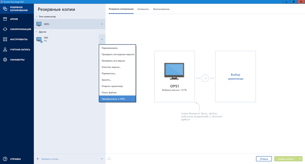This screenshot has height=164, width=305.
Task: Go to СИНХРОНИЗАЦИЯ sidebar label
Action: pyautogui.click(x=21, y=29)
